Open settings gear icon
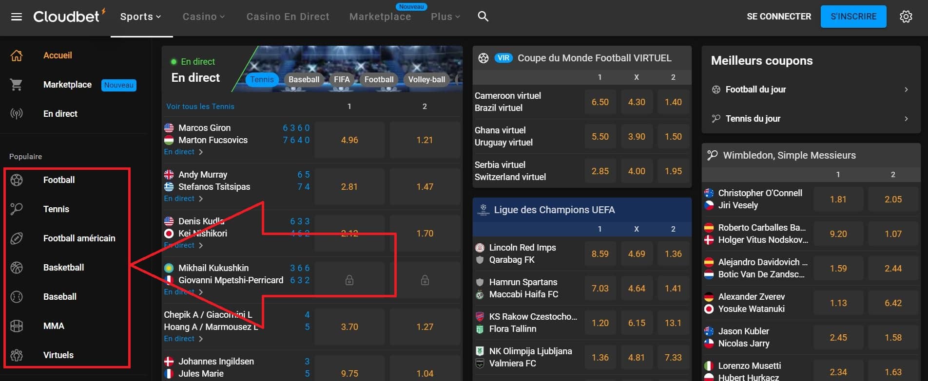 906,17
